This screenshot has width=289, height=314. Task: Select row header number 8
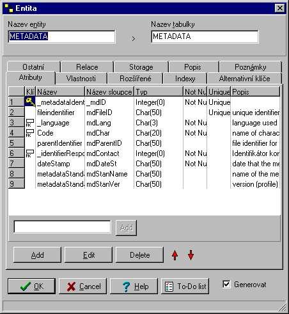[x=17, y=173]
